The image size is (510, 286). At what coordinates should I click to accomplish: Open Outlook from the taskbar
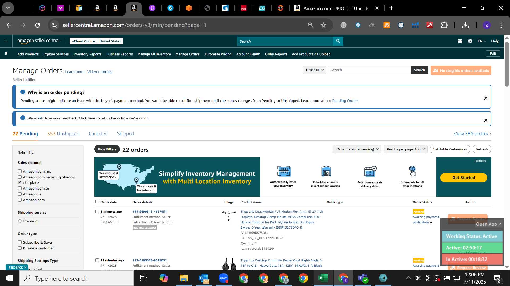coord(204,278)
